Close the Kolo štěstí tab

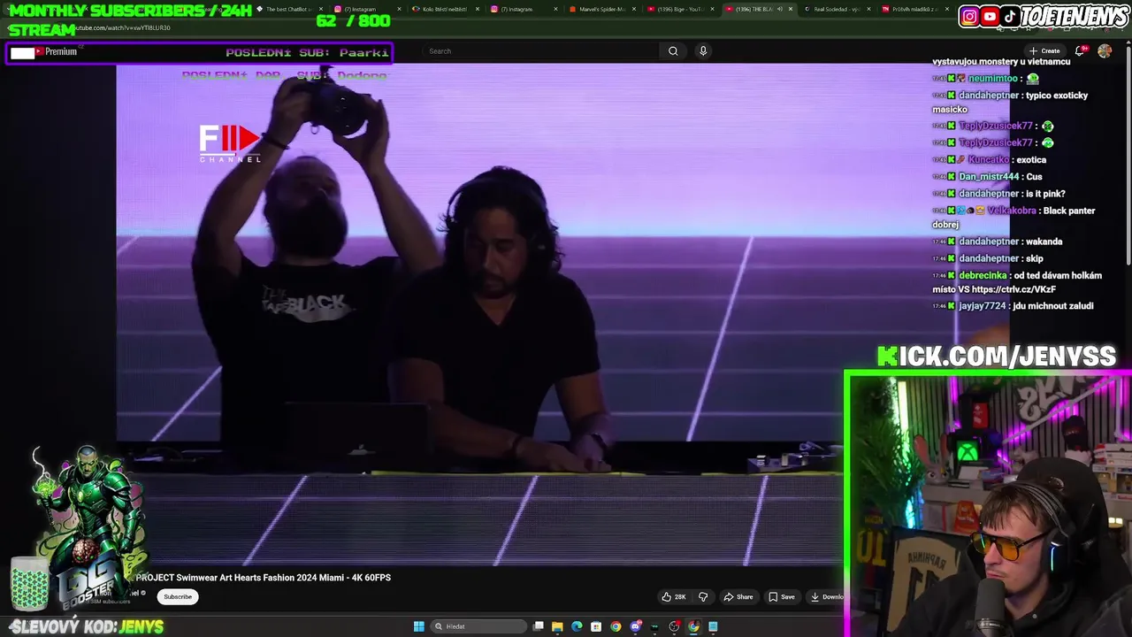(477, 9)
